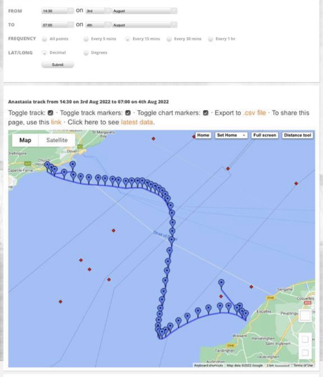Switch map to Map view tab

point(25,140)
